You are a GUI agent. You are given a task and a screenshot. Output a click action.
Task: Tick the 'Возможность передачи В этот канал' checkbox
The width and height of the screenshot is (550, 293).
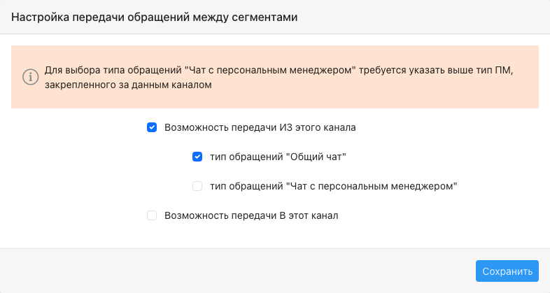[152, 215]
